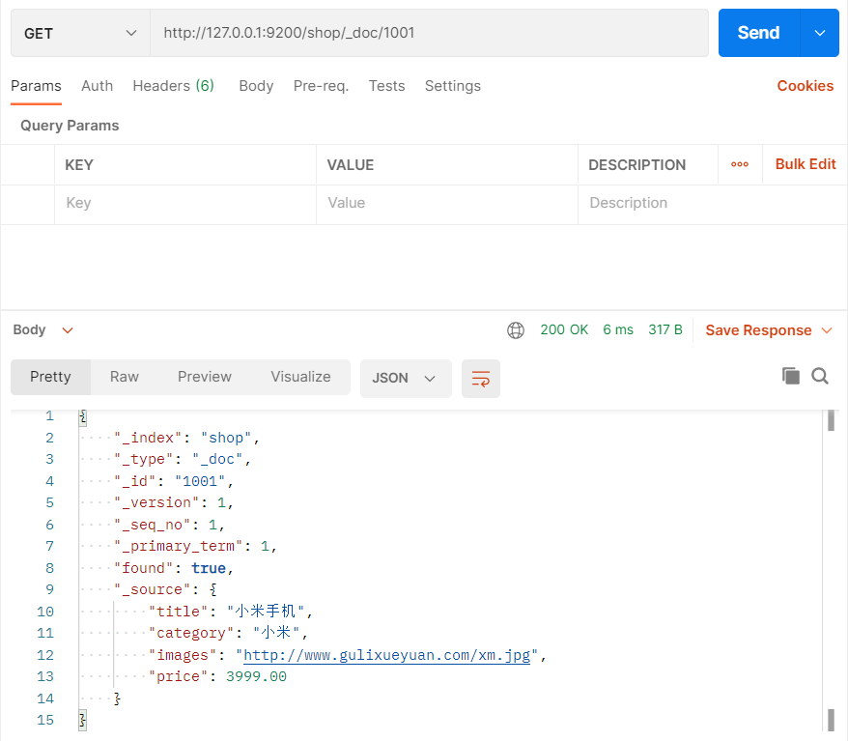Click the price value 3999.00
Viewport: 848px width, 741px height.
[x=256, y=677]
